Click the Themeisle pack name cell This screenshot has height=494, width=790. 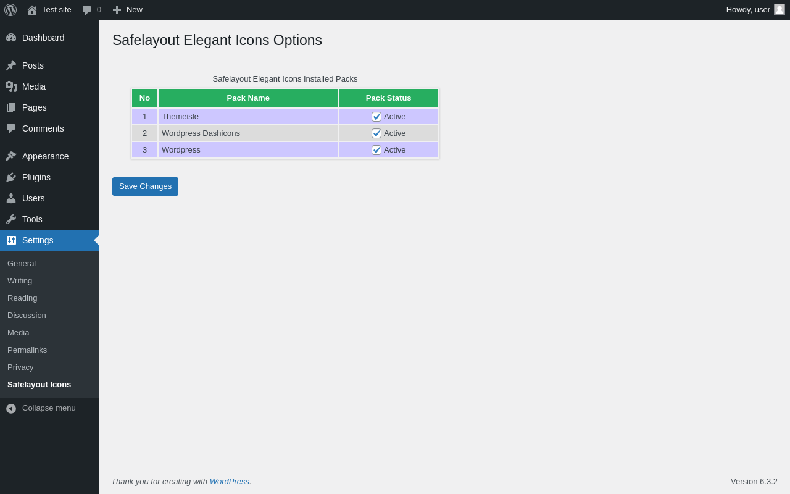(248, 117)
